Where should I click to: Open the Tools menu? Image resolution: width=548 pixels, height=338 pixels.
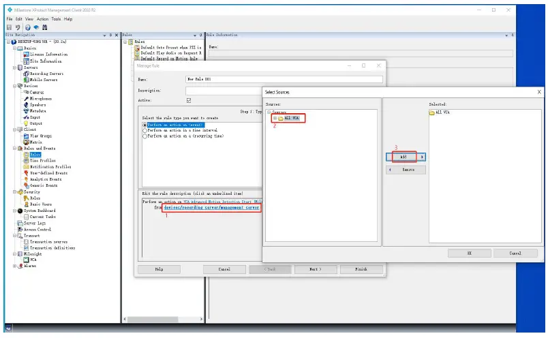pos(56,19)
